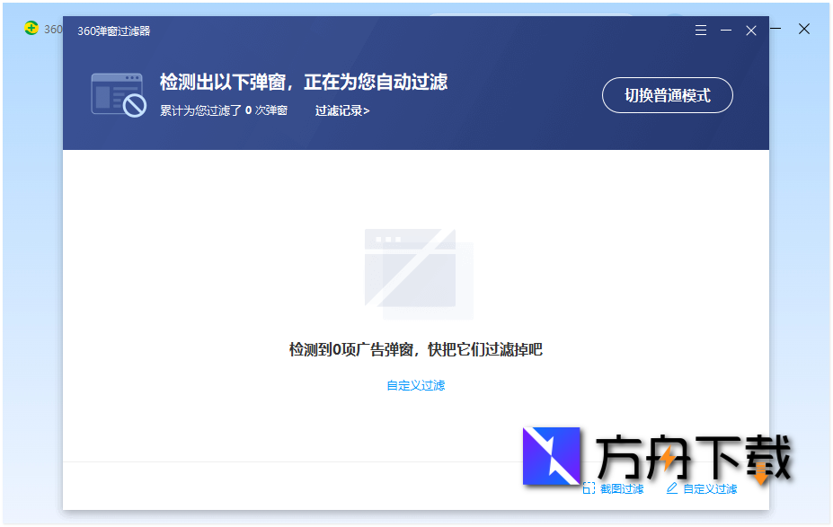Click the center 自定义过滤 link
The height and width of the screenshot is (527, 833).
click(415, 385)
